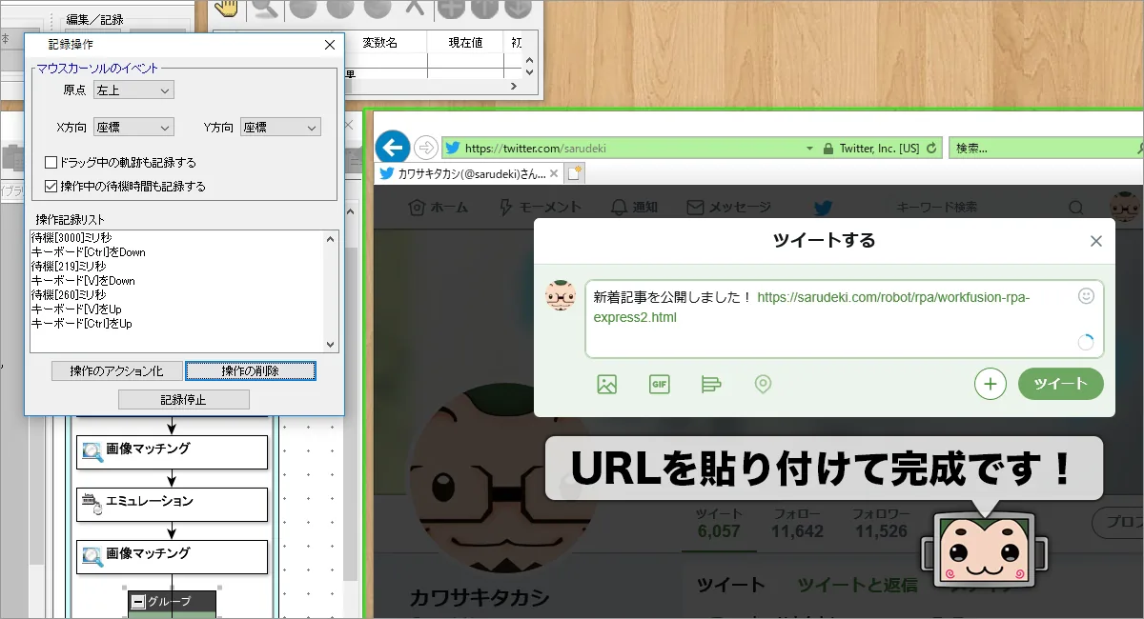Select the ツイート profile timeline tab

(x=730, y=585)
